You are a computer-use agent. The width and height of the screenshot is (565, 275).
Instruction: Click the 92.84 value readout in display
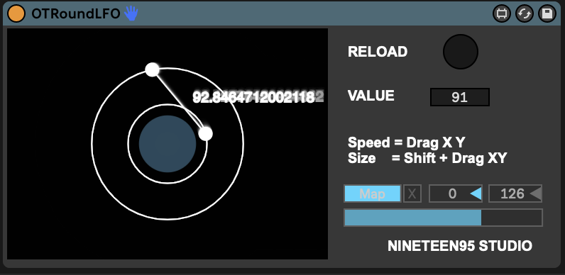[x=258, y=97]
